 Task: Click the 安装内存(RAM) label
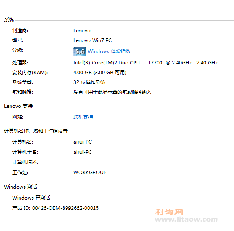tap(30, 73)
